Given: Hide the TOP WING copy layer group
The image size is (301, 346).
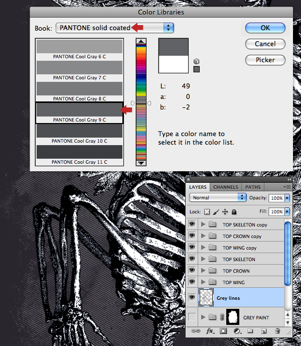Looking at the screenshot, I should (x=192, y=247).
